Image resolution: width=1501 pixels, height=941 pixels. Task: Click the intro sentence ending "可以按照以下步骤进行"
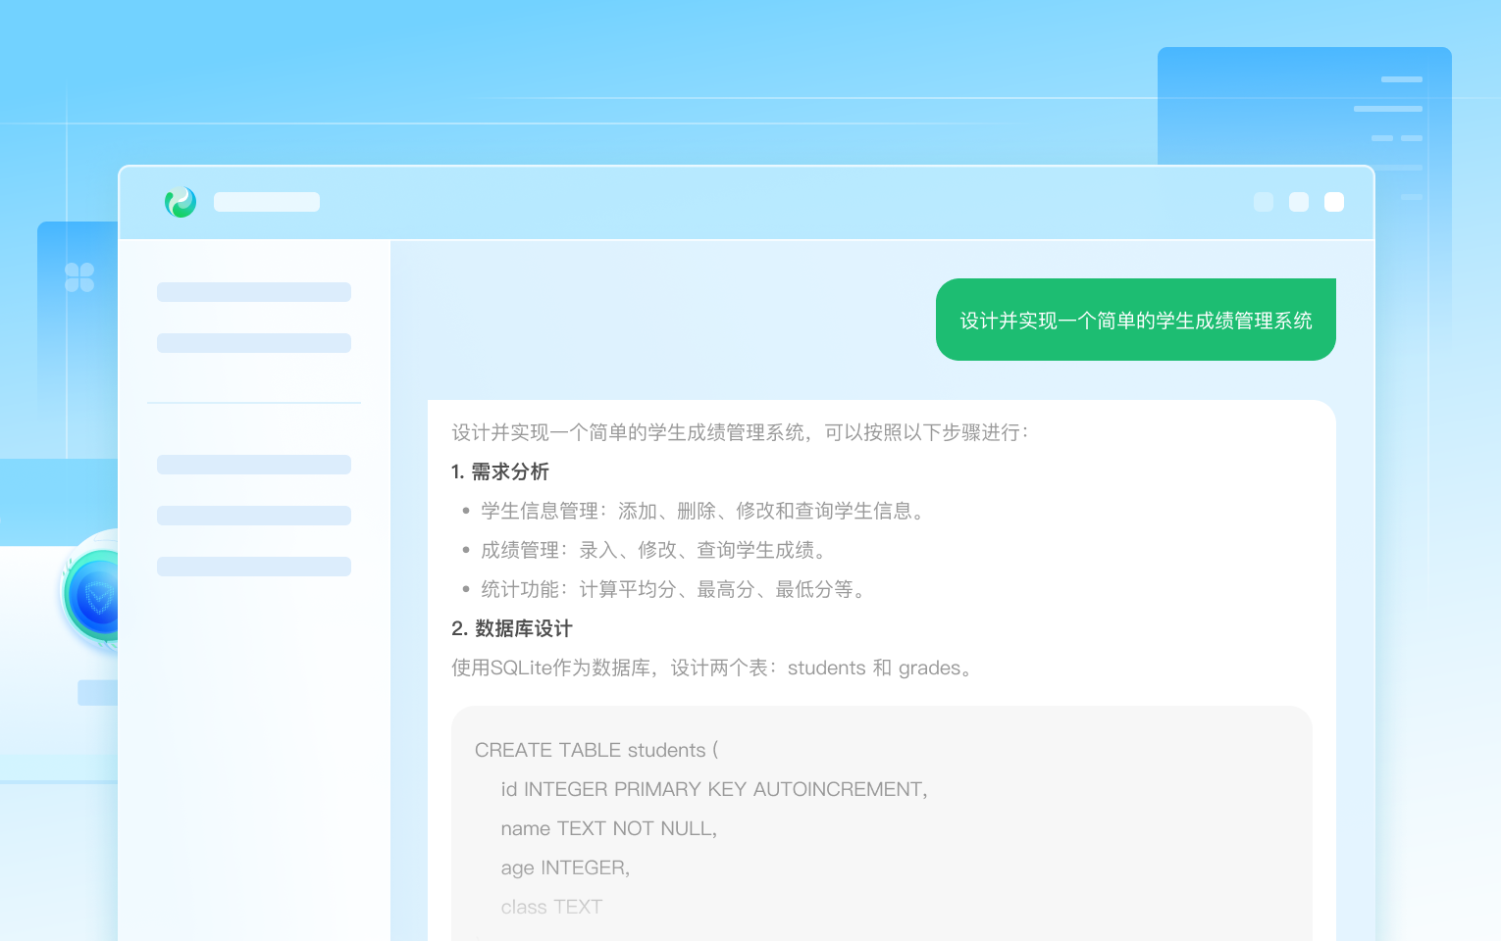pyautogui.click(x=741, y=432)
